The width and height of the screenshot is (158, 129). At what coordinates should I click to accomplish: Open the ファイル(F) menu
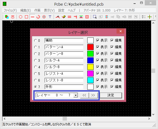pos(10,10)
